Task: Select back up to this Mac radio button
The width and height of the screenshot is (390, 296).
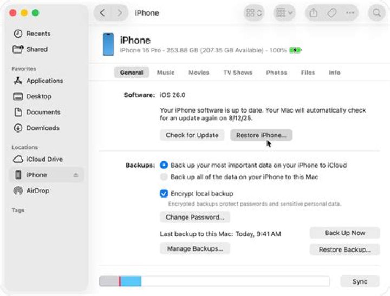Action: point(164,177)
